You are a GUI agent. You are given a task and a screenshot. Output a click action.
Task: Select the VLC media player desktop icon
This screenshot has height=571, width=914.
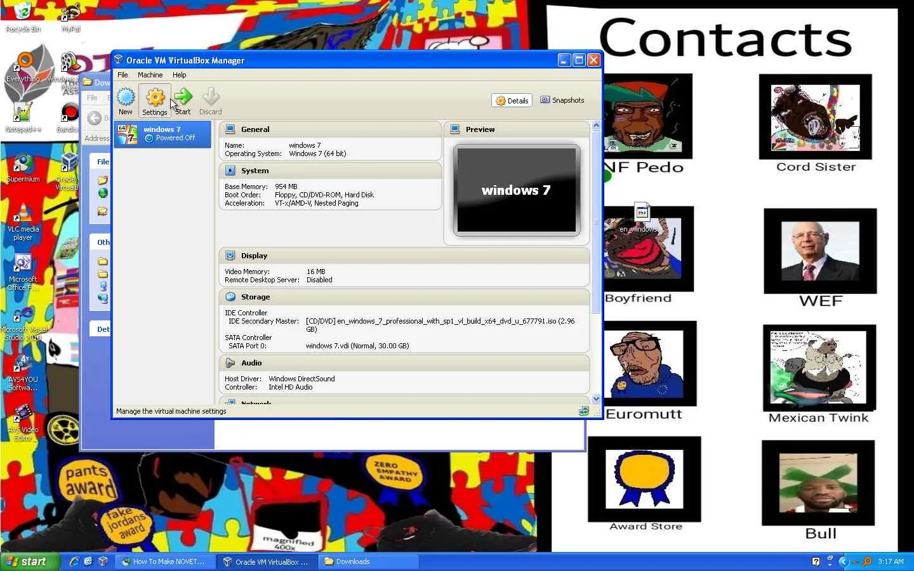23,222
